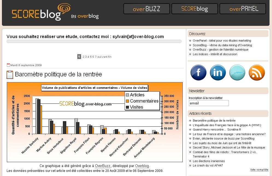
Task: Go to page 6 in pagination
Action: [x=93, y=57]
